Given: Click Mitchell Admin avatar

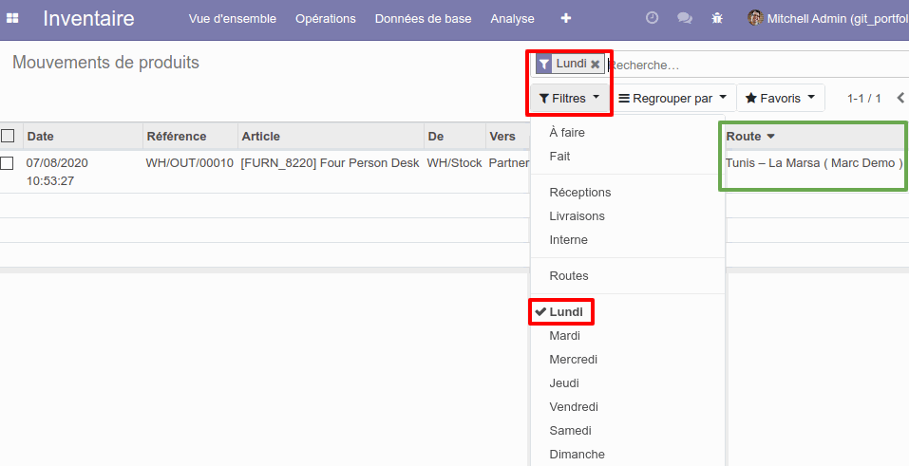Looking at the screenshot, I should tap(755, 18).
